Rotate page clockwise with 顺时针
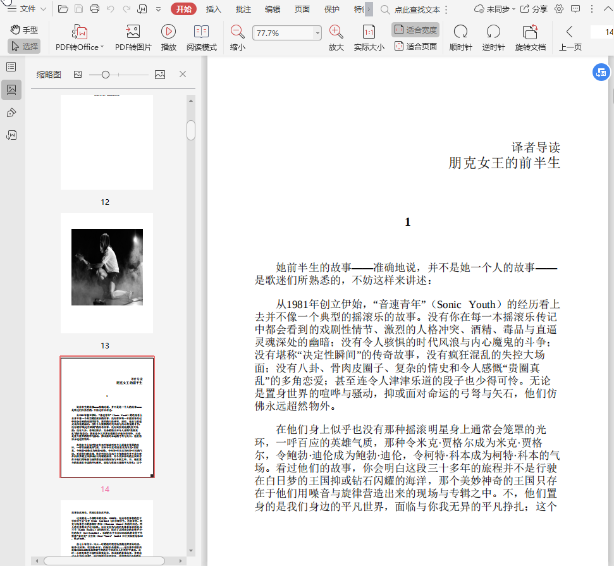The width and height of the screenshot is (614, 566). 460,32
